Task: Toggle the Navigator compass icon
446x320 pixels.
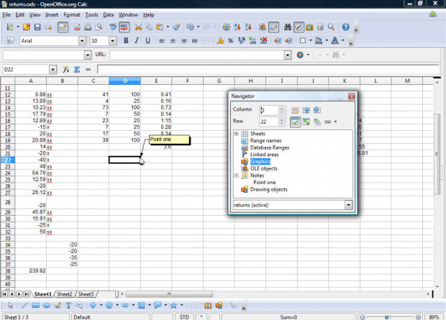Action: click(x=299, y=27)
